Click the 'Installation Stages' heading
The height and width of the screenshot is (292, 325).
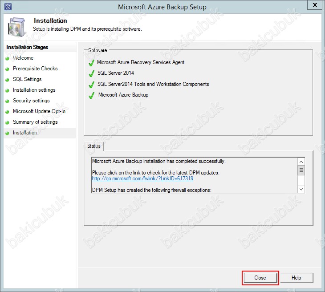(27, 47)
